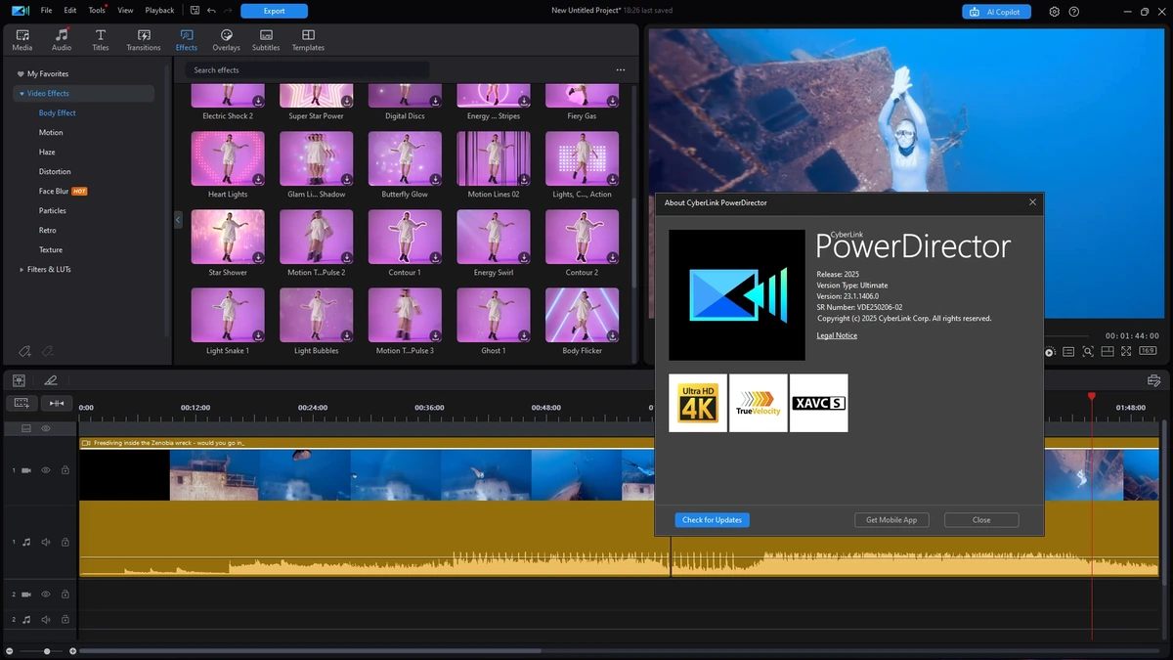1173x660 pixels.
Task: Click the Close button in About dialog
Action: [x=981, y=520]
